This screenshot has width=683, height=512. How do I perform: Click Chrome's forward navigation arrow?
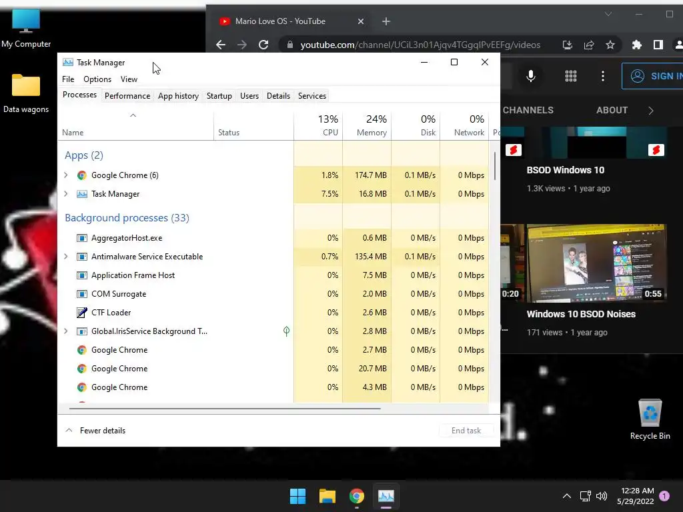tap(241, 45)
